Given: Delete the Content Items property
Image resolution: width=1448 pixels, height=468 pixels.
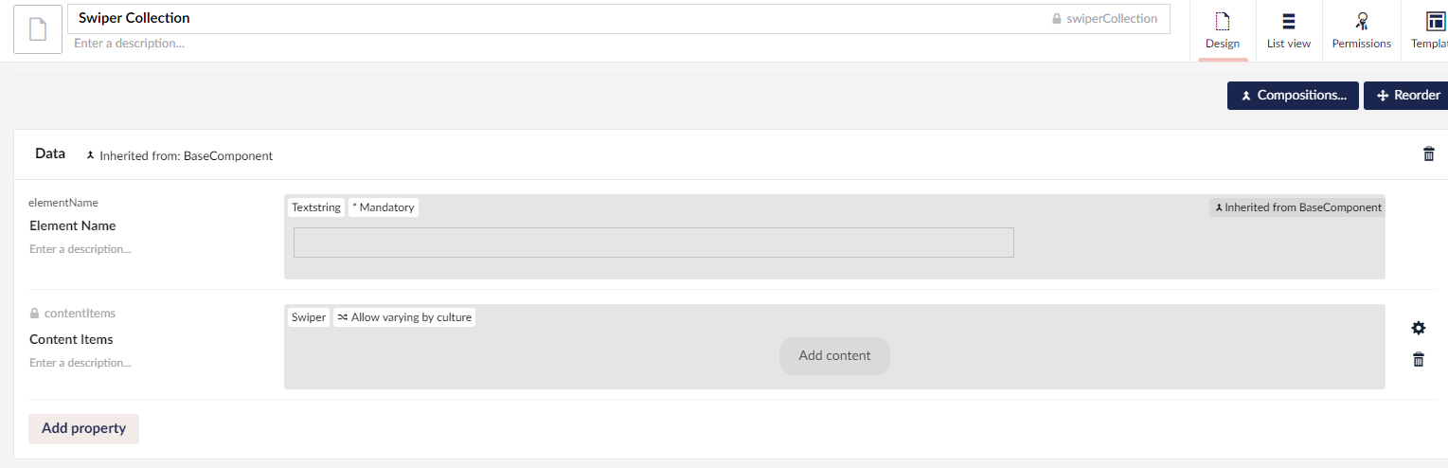Looking at the screenshot, I should pyautogui.click(x=1418, y=360).
